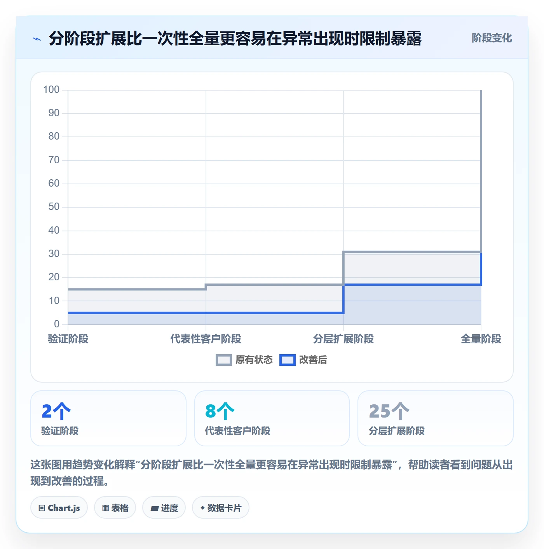Click the 100 y-axis tick value
This screenshot has width=544, height=549.
pyautogui.click(x=51, y=90)
